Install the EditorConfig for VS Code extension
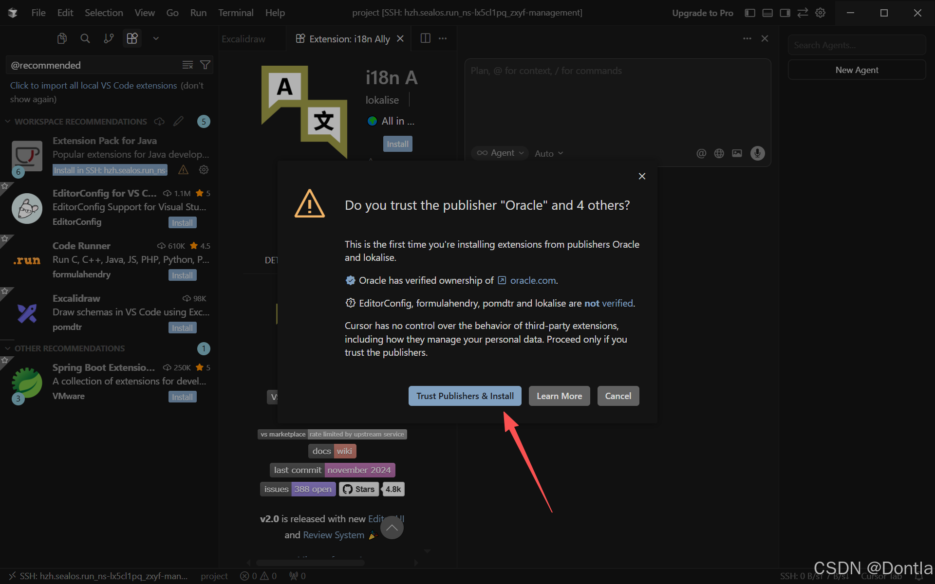Screen dimensions: 935x584 pyautogui.click(x=183, y=223)
